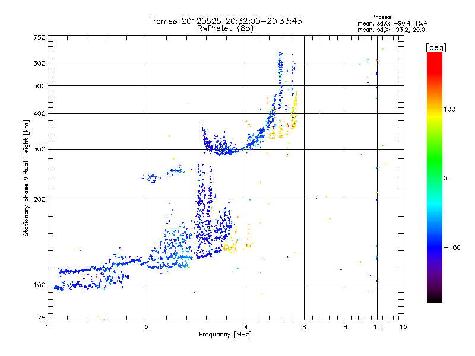Click the '[deg]' colorbar unit label
The height and width of the screenshot is (356, 475).
(436, 47)
